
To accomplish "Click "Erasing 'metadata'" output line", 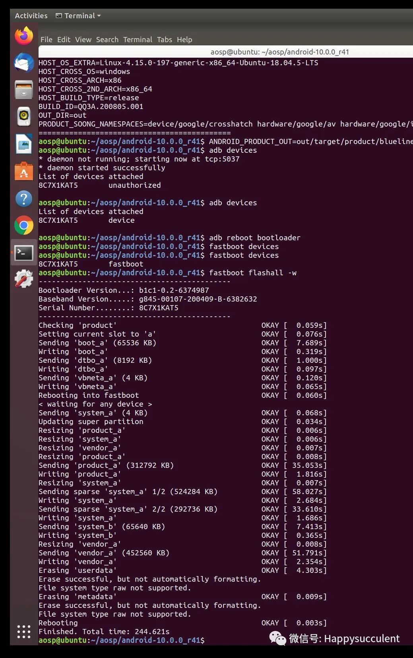I will click(183, 597).
